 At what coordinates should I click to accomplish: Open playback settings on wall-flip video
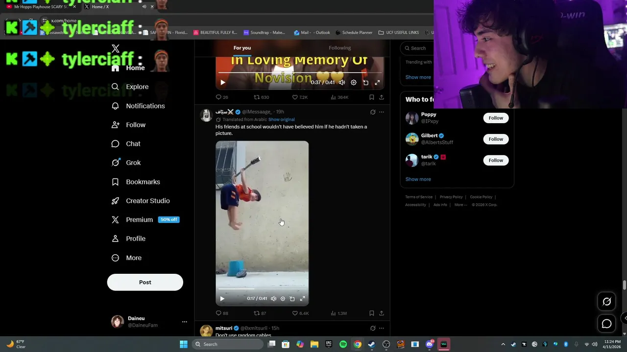click(x=283, y=299)
